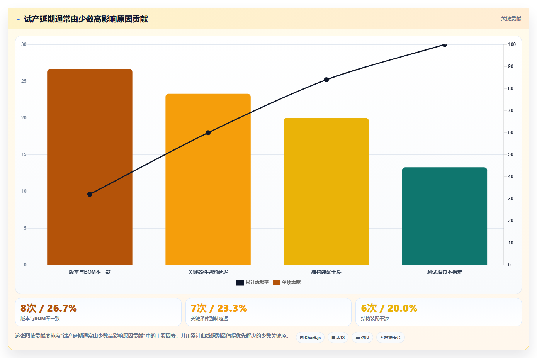Click the 测试治具不稳定 teal bar
This screenshot has width=537, height=358.
(444, 216)
